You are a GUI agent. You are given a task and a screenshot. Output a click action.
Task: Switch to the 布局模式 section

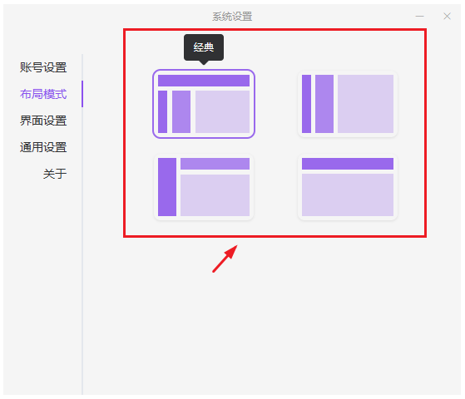[43, 94]
